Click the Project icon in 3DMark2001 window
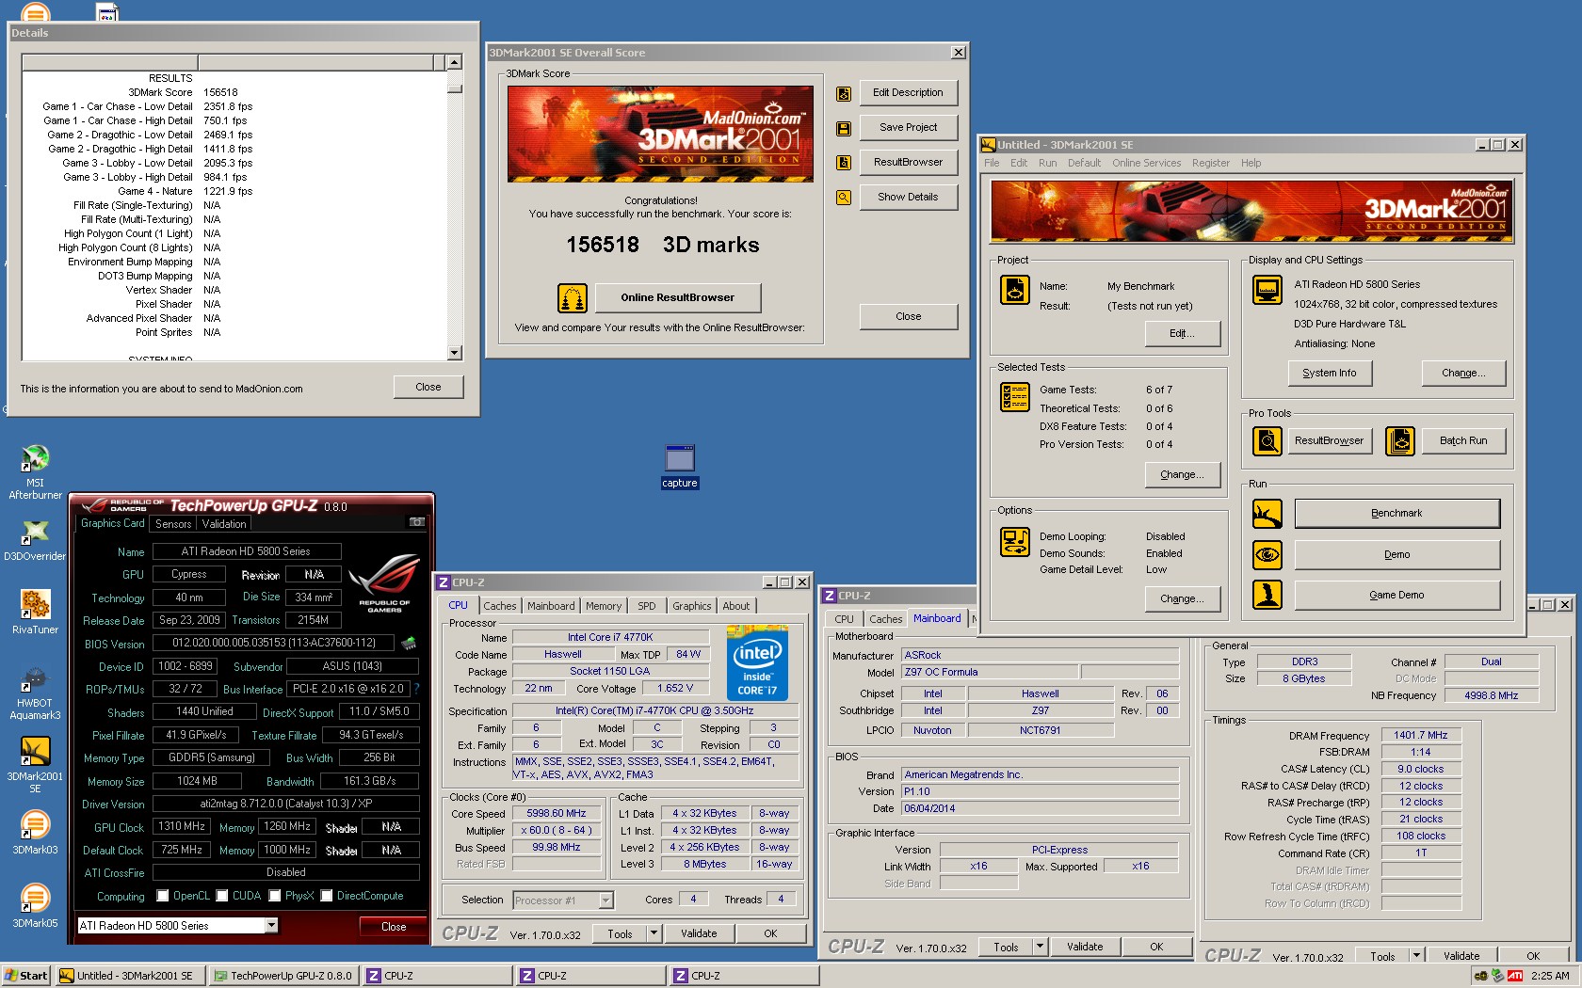This screenshot has width=1582, height=988. coord(1014,291)
